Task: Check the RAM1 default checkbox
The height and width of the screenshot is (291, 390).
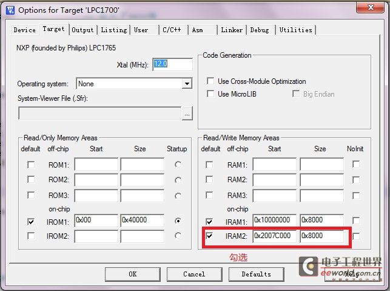Action: [x=209, y=165]
